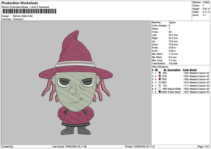Click the 'Brand' column header
The image size is (211, 149).
(x=193, y=70)
